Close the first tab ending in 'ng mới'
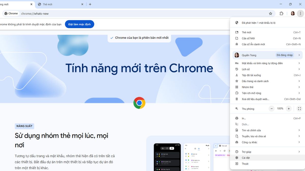Screen dimensions: 305x171 [31, 4]
